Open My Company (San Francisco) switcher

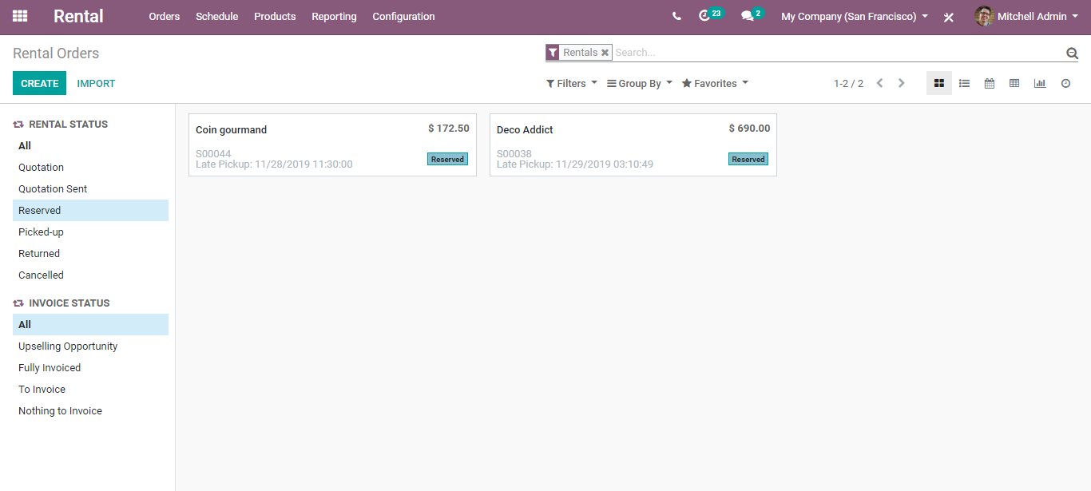pos(855,16)
